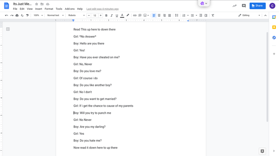Open highlight color picker
This screenshot has height=156, width=279.
click(x=128, y=15)
